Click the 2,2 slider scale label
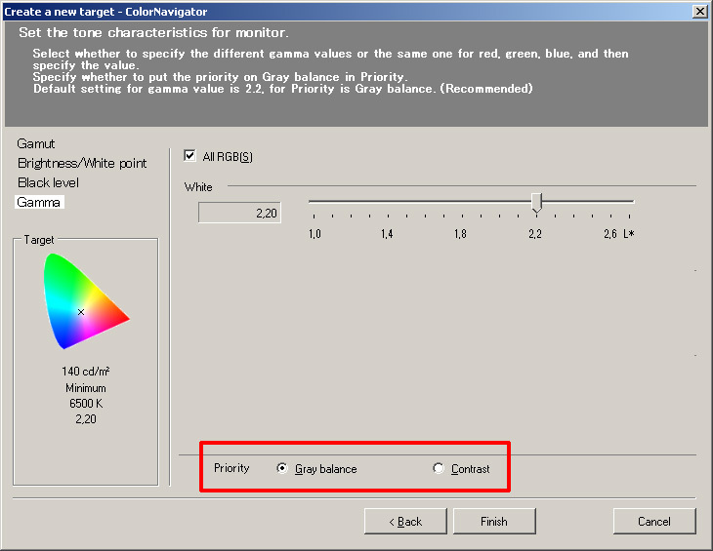The height and width of the screenshot is (551, 713). 535,234
